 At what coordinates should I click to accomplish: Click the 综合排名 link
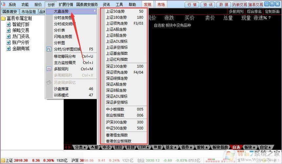coord(254,11)
